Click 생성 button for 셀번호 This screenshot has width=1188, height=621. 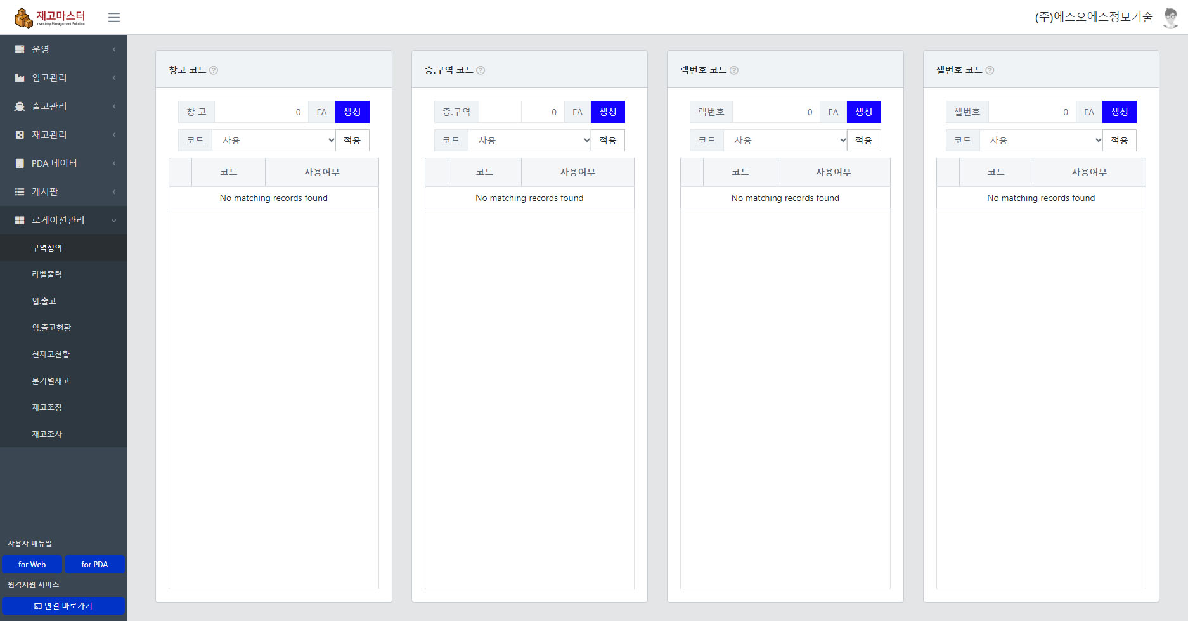pyautogui.click(x=1120, y=112)
